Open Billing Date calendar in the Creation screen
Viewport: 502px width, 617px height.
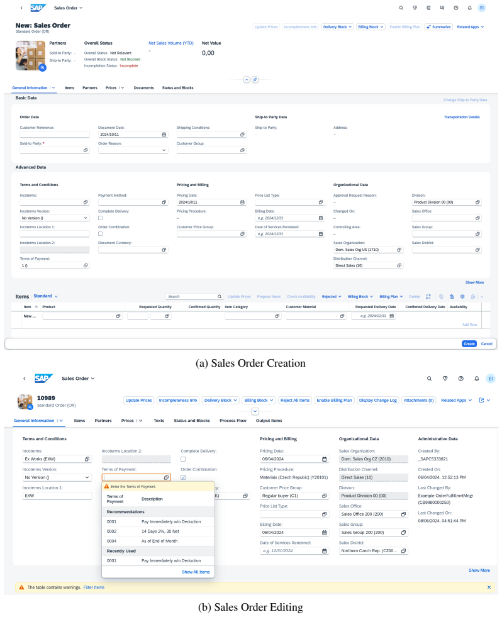click(x=320, y=218)
